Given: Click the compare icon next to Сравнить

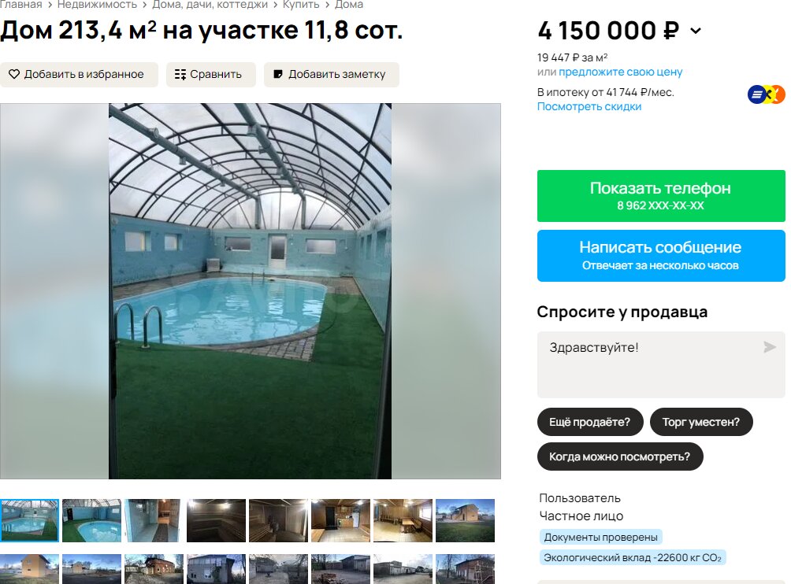Looking at the screenshot, I should pos(180,75).
